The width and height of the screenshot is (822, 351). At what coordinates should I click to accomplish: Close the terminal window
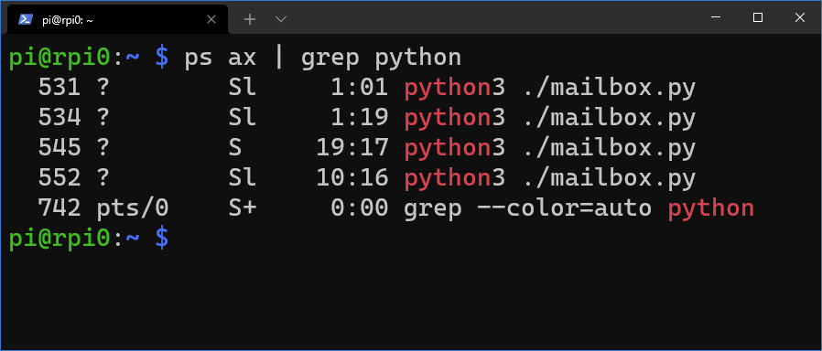pyautogui.click(x=799, y=17)
